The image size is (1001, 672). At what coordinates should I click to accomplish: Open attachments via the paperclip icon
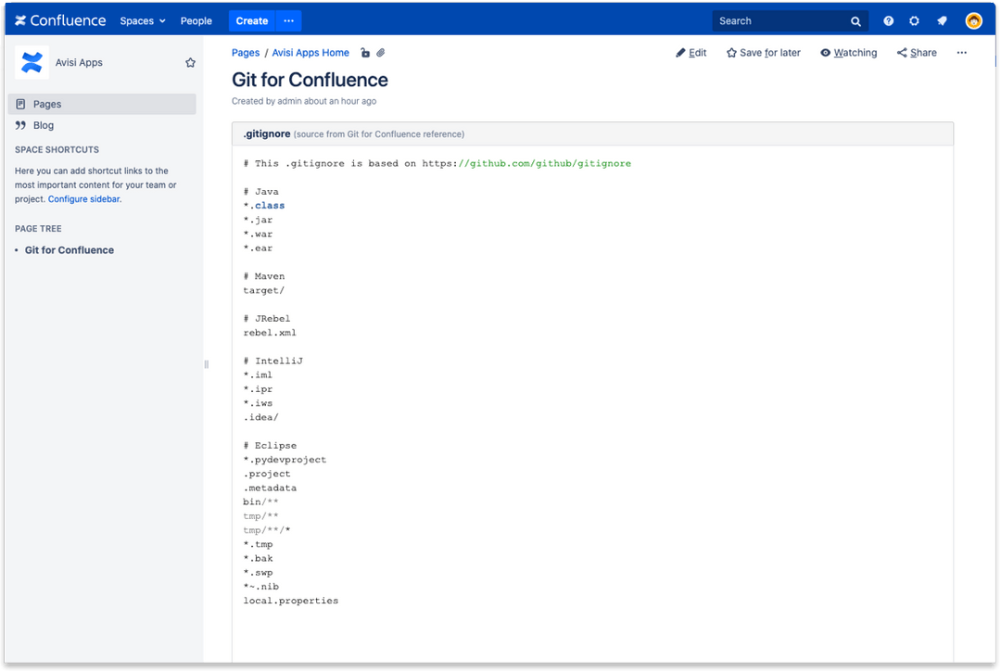click(380, 53)
